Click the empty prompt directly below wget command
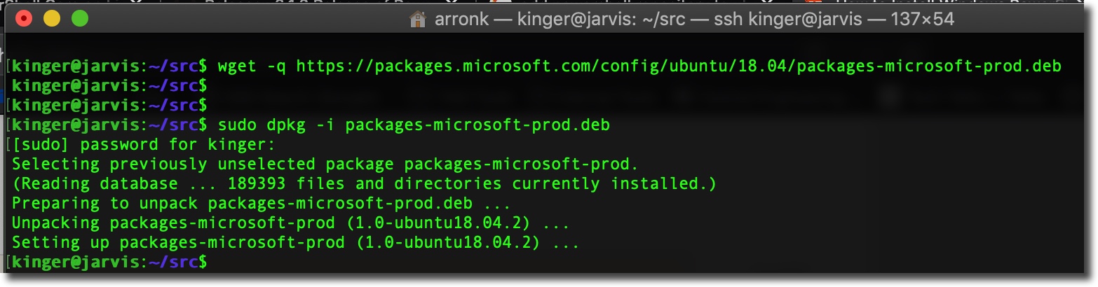The width and height of the screenshot is (1098, 287). pos(110,86)
